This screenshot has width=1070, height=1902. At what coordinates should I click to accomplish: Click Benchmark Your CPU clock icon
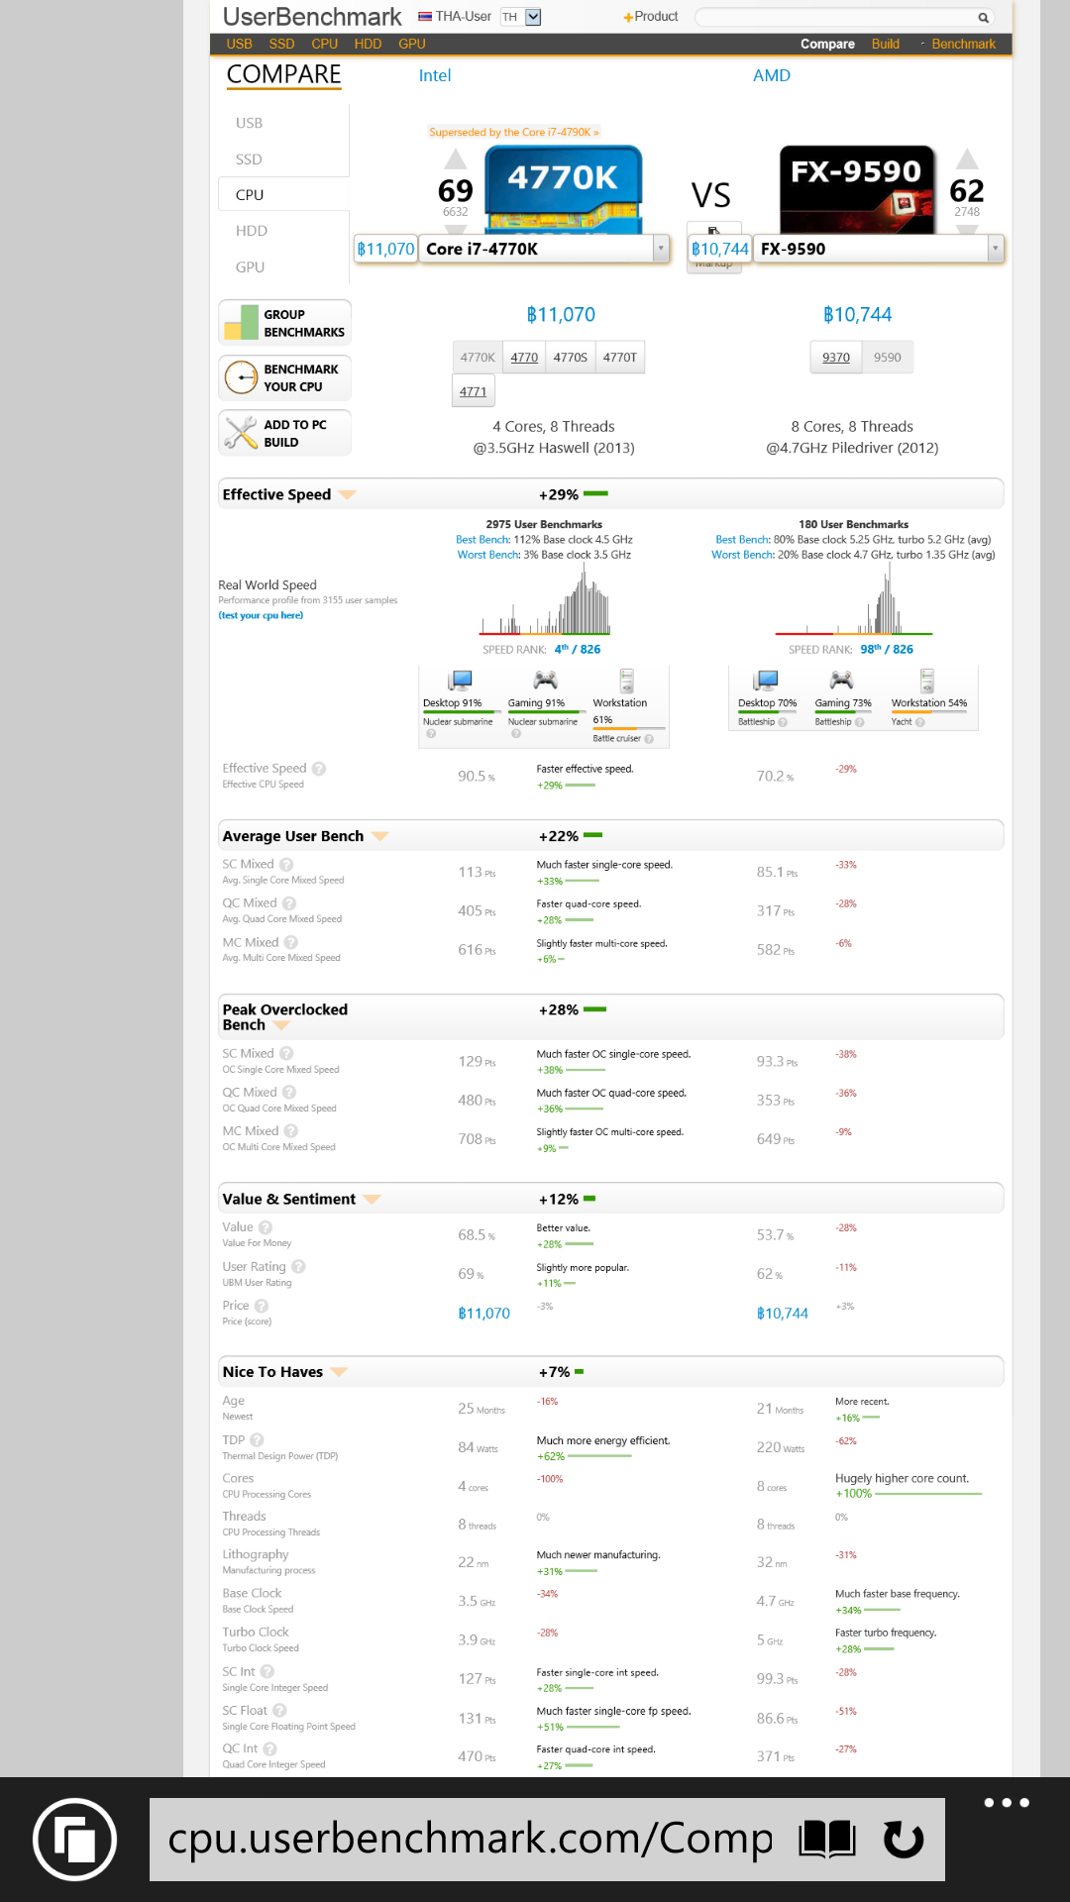241,377
